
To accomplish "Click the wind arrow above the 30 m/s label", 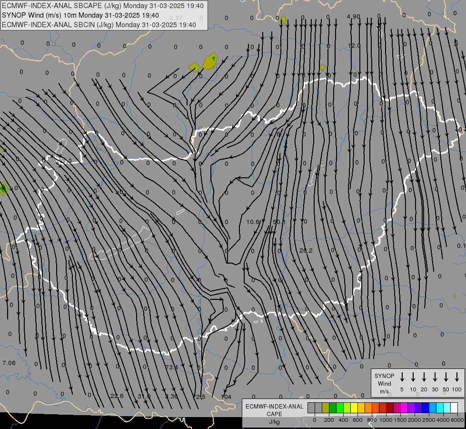I will (x=435, y=377).
